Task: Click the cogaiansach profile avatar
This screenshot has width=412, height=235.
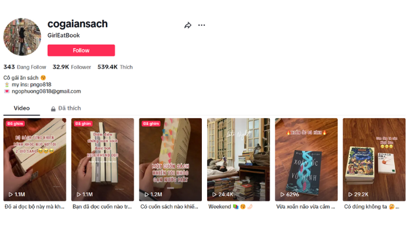Action: 22,37
